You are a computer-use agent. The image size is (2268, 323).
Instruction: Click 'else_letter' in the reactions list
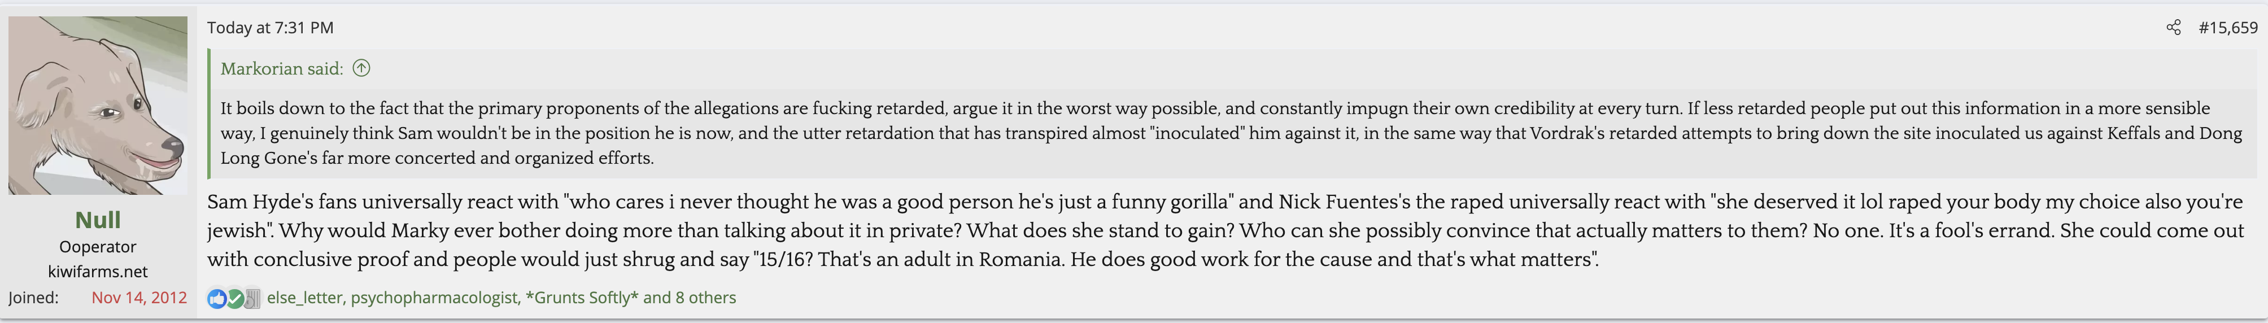304,298
